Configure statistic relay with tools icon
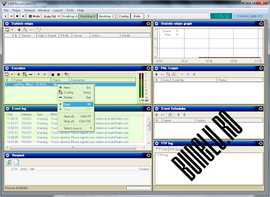Screen dimensions: 270x197 (x=25, y=30)
